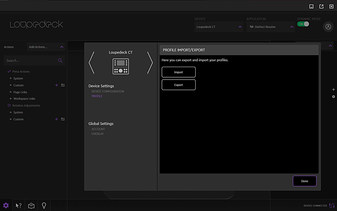Viewport: 337px width, 211px height.
Task: Click the Import profile button
Action: [179, 72]
